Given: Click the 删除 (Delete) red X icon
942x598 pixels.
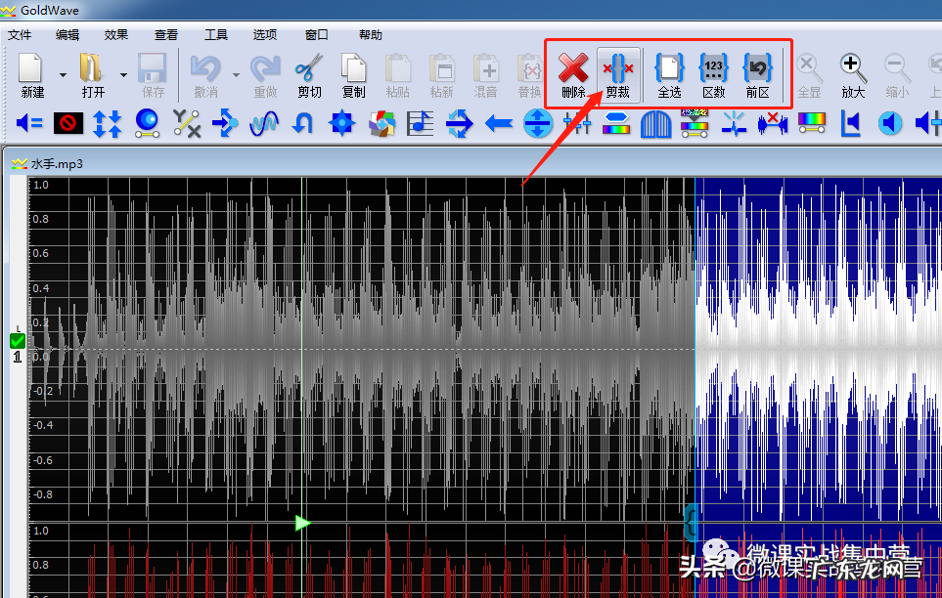Looking at the screenshot, I should (x=573, y=74).
